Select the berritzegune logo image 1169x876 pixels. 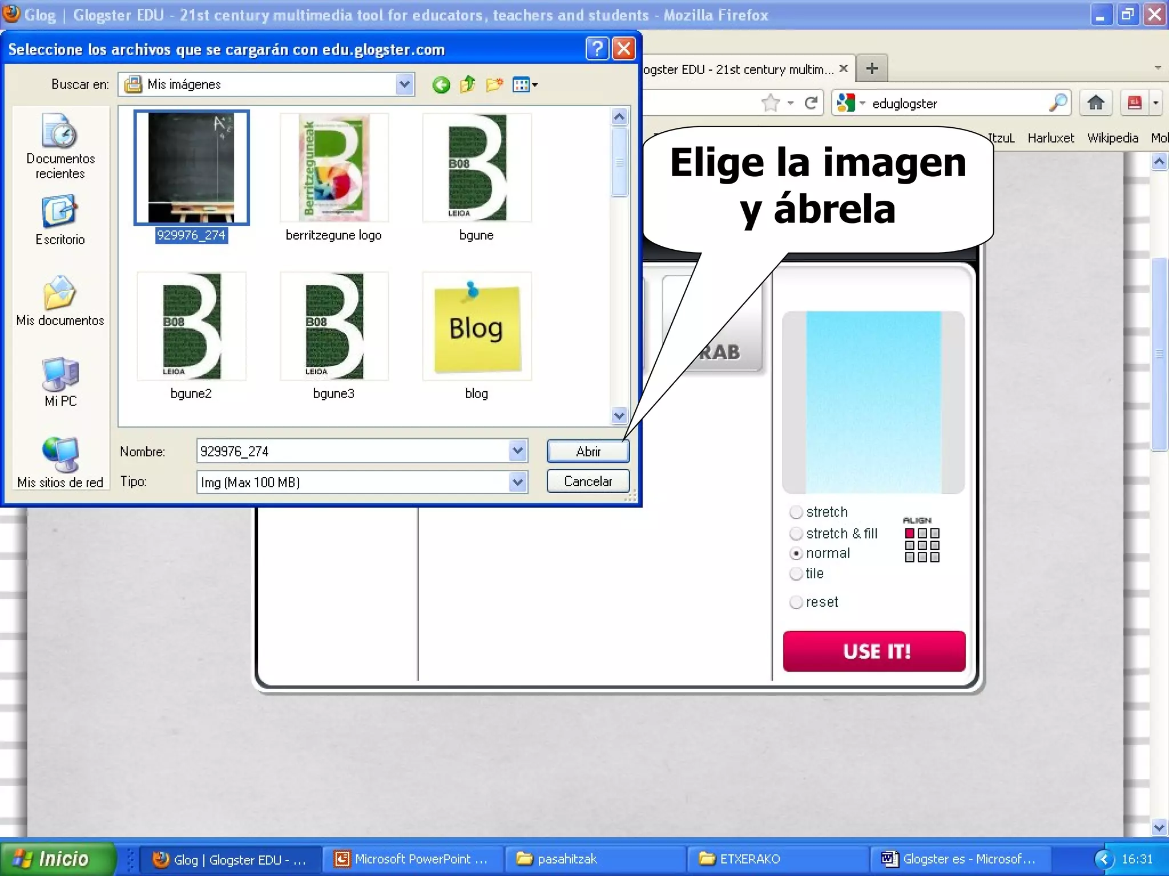point(334,168)
